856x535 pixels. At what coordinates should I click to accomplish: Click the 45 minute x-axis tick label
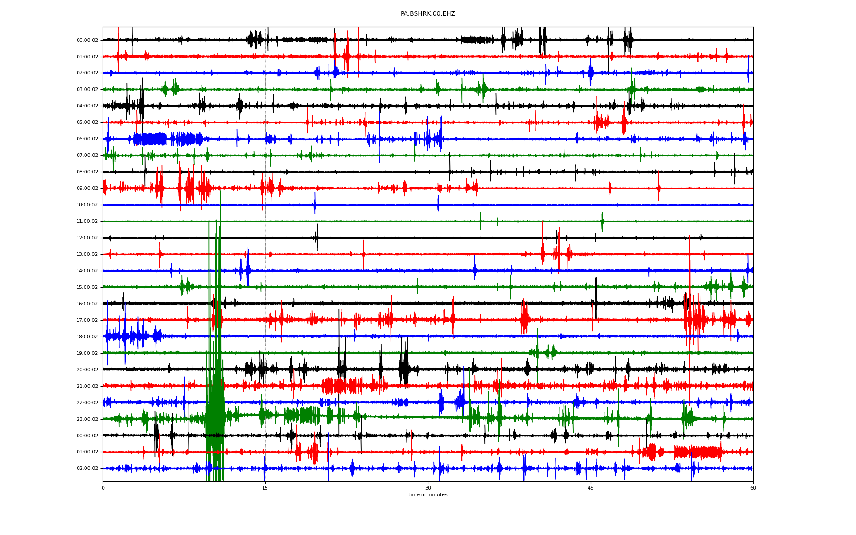point(591,488)
